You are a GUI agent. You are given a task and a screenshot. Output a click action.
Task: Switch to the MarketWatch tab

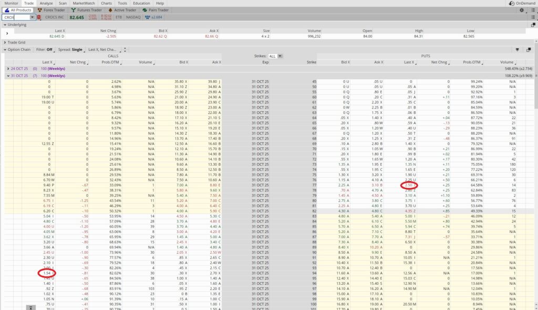84,3
